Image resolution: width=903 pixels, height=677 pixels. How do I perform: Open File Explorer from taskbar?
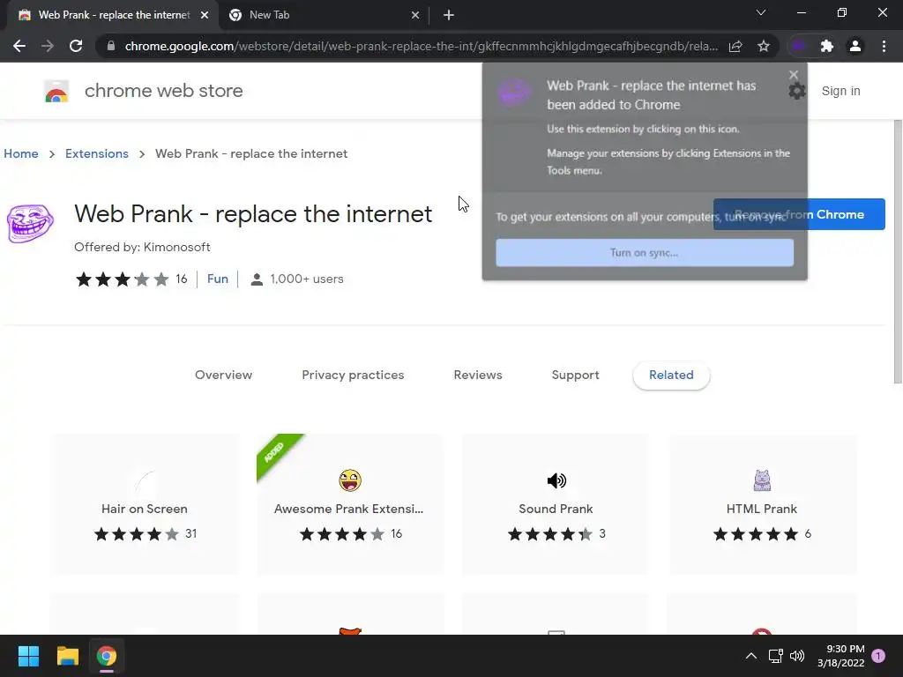(67, 656)
